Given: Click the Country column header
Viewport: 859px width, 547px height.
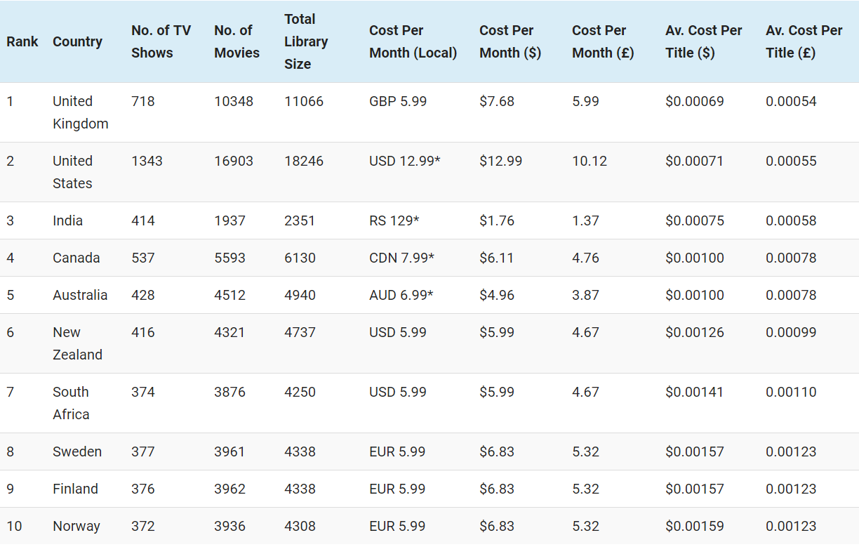Looking at the screenshot, I should 77,41.
